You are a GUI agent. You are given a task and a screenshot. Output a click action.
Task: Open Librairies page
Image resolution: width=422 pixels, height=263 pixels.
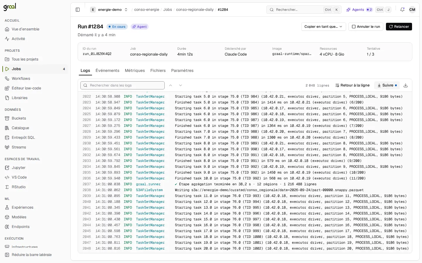tap(35, 98)
